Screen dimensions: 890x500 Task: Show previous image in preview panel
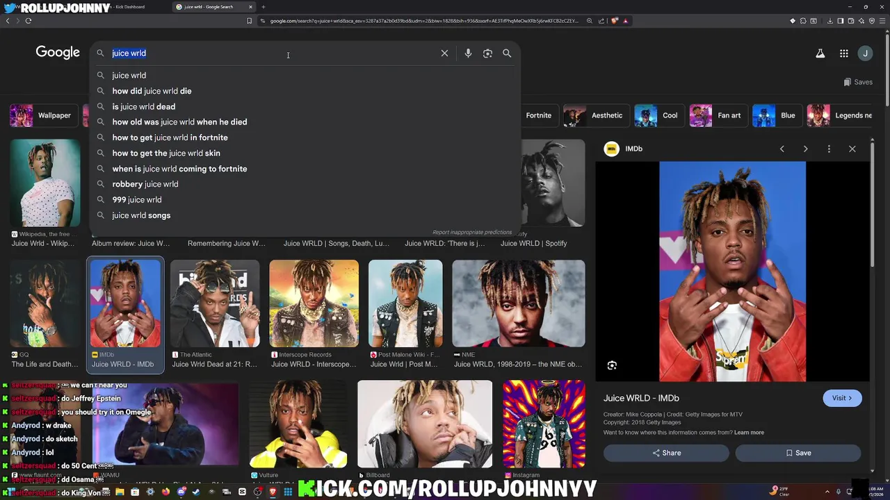[x=782, y=149]
